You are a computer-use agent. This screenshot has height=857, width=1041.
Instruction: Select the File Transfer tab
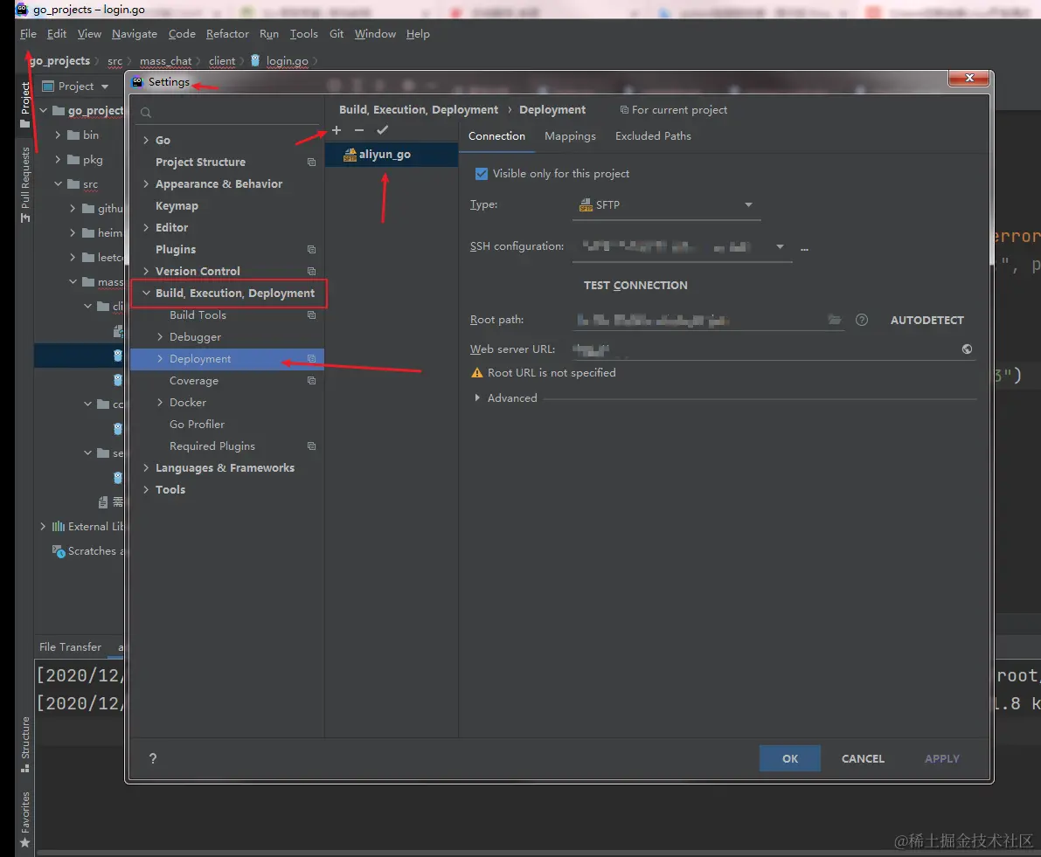(71, 646)
